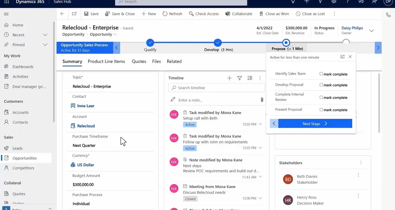Open more options for Henry Ross
395x210 pixels.
358,196
